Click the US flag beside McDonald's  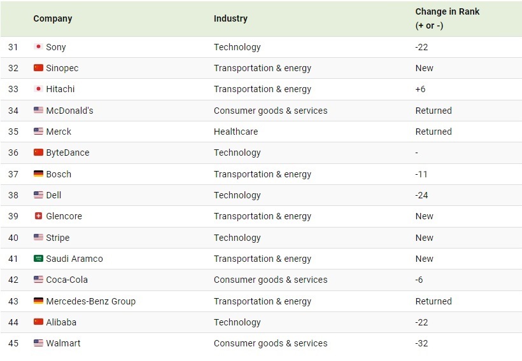[x=38, y=110]
